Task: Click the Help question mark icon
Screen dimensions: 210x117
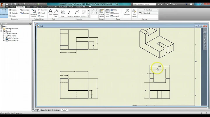Action: 191,4
